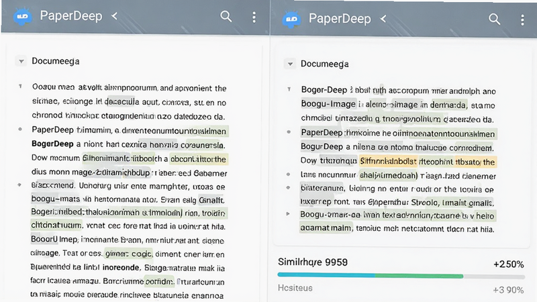Click the Boogu-Image highlighted text in the right pane

(x=328, y=104)
